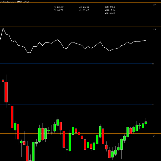Click the "OL: 0.47" reading
Screen dimensions: 161x161
110,14
